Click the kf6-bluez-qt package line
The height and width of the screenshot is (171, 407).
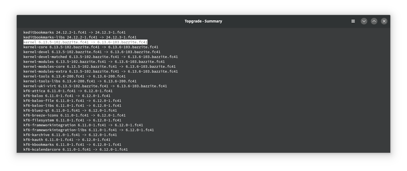click(70, 111)
